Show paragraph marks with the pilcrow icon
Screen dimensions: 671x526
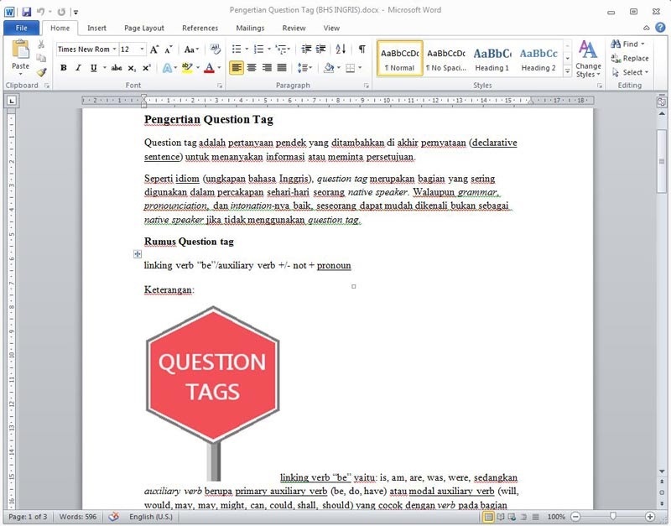[x=361, y=48]
